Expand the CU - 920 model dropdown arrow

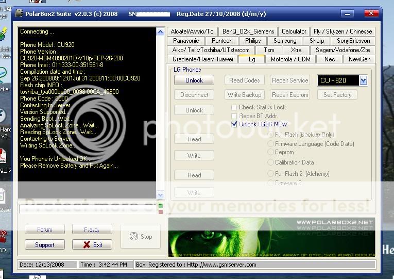click(363, 80)
